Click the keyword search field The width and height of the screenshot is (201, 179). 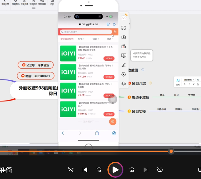pos(86,32)
